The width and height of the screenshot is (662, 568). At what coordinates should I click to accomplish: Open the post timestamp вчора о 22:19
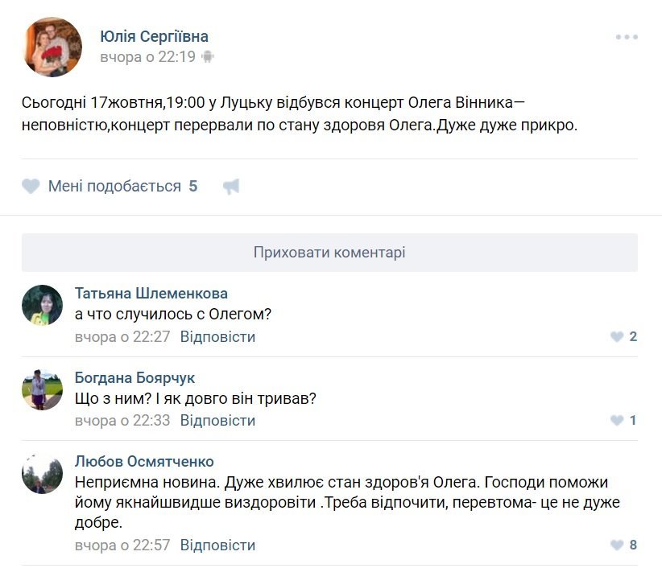(x=147, y=56)
